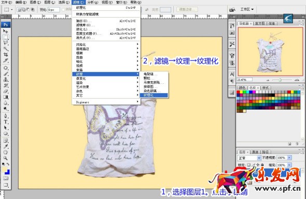Select the Move tool
Screen dimensions: 306x199
[6, 31]
